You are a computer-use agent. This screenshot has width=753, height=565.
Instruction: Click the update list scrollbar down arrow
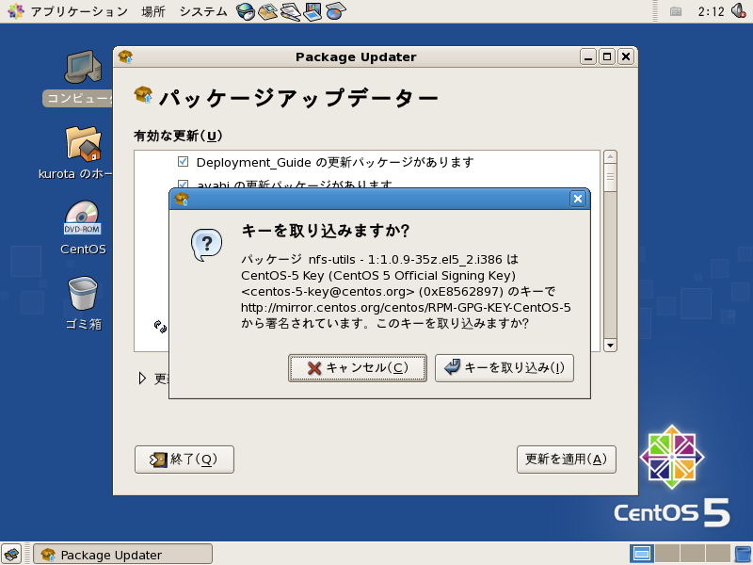tap(610, 346)
